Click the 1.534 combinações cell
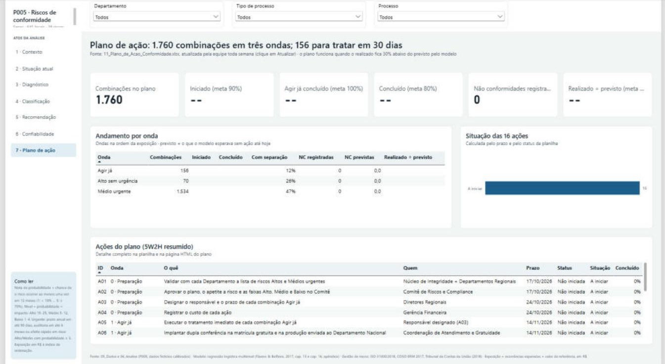The image size is (665, 364). click(x=182, y=191)
